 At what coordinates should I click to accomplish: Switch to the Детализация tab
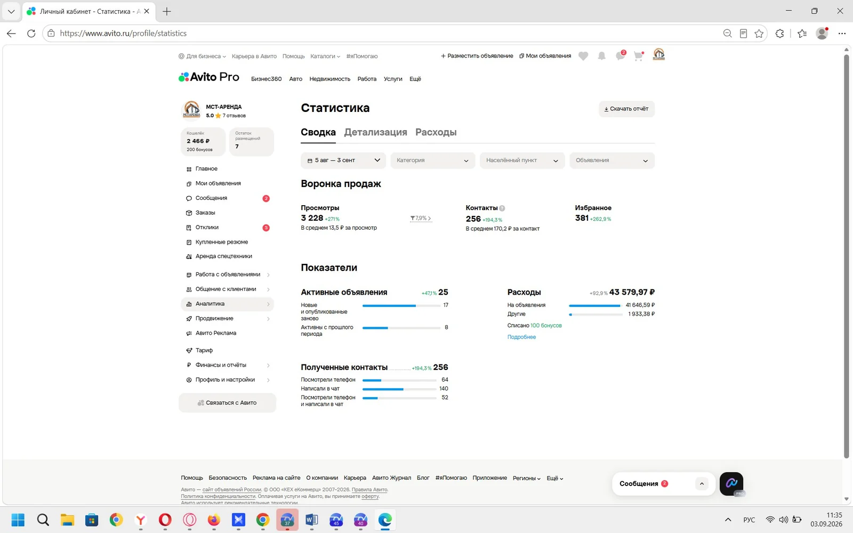point(375,132)
